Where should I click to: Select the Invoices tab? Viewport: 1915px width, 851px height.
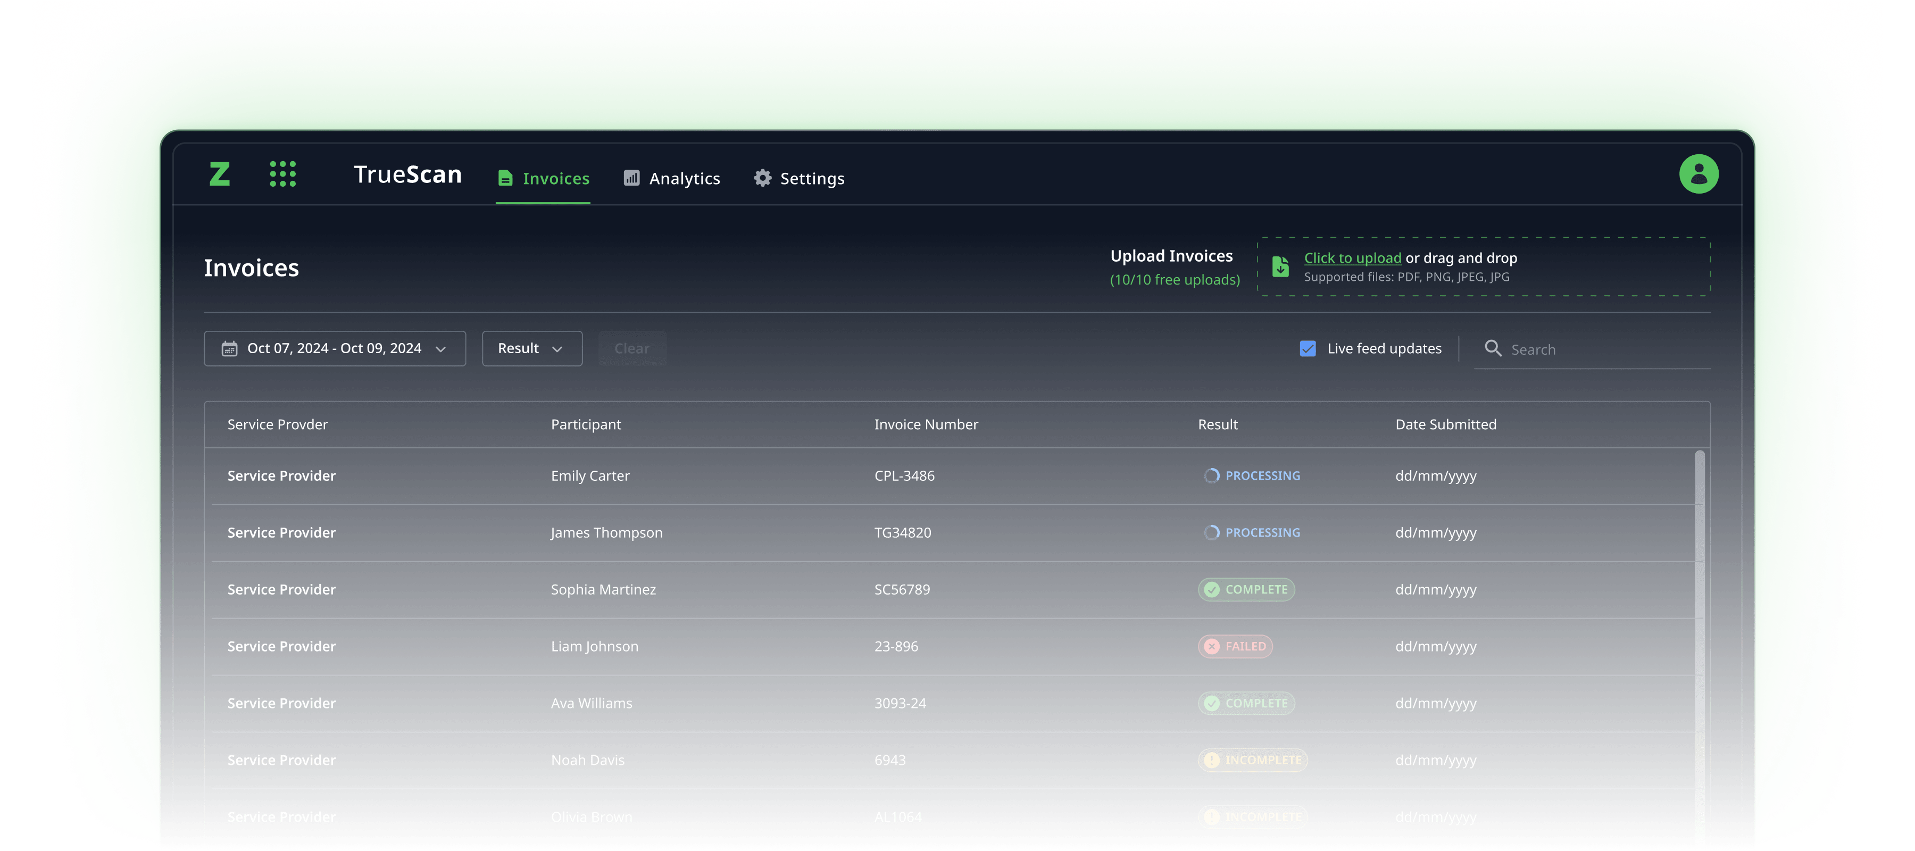(544, 178)
